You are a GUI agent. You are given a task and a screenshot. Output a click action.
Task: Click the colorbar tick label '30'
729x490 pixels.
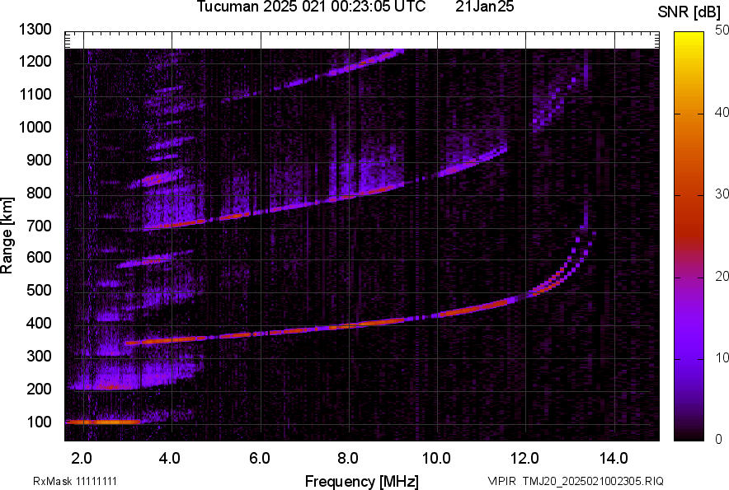click(x=722, y=194)
